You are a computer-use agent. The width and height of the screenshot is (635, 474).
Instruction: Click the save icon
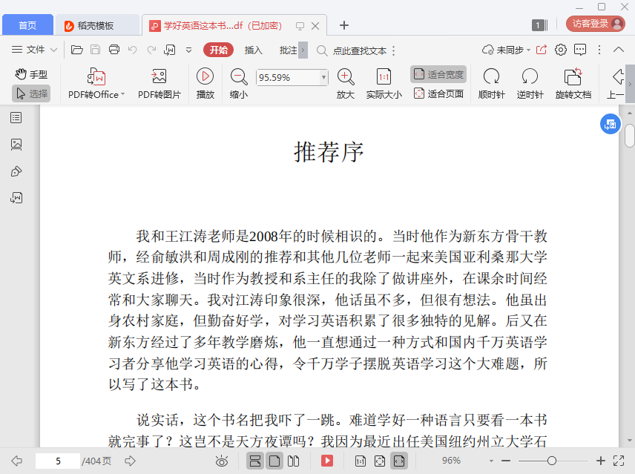(95, 50)
